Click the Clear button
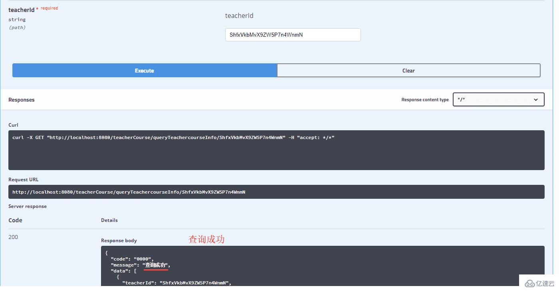The width and height of the screenshot is (559, 292). point(408,71)
